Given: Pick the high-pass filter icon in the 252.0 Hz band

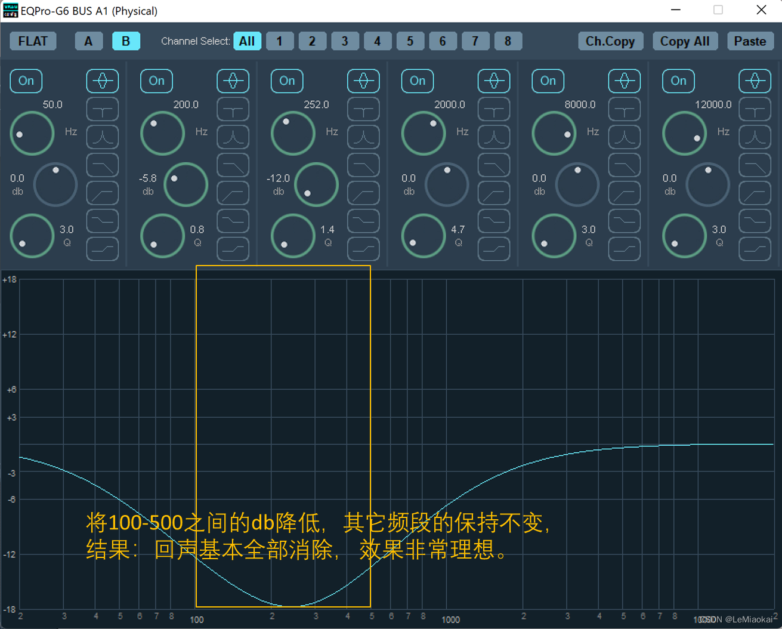Looking at the screenshot, I should tap(363, 193).
